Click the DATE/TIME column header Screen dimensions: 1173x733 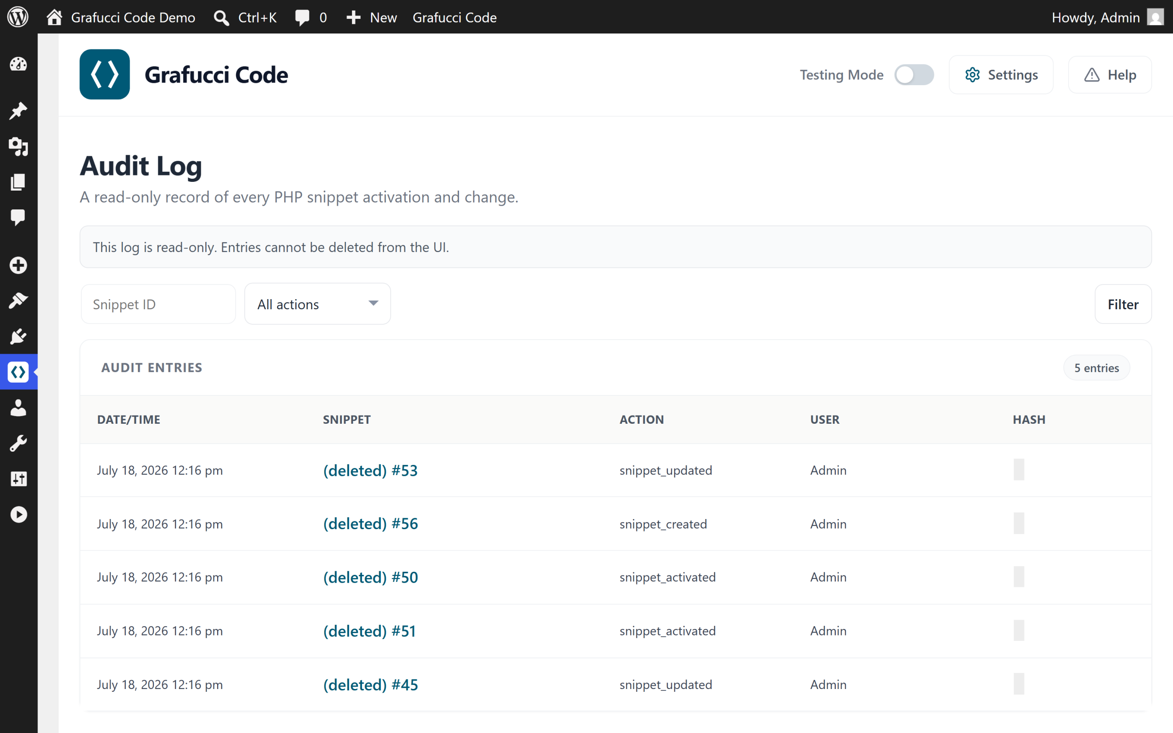(x=128, y=419)
